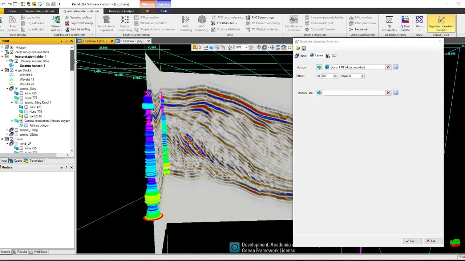Image resolution: width=465 pixels, height=261 pixels.
Task: Switch to the QC tab in inversion dialog
Action: click(331, 55)
